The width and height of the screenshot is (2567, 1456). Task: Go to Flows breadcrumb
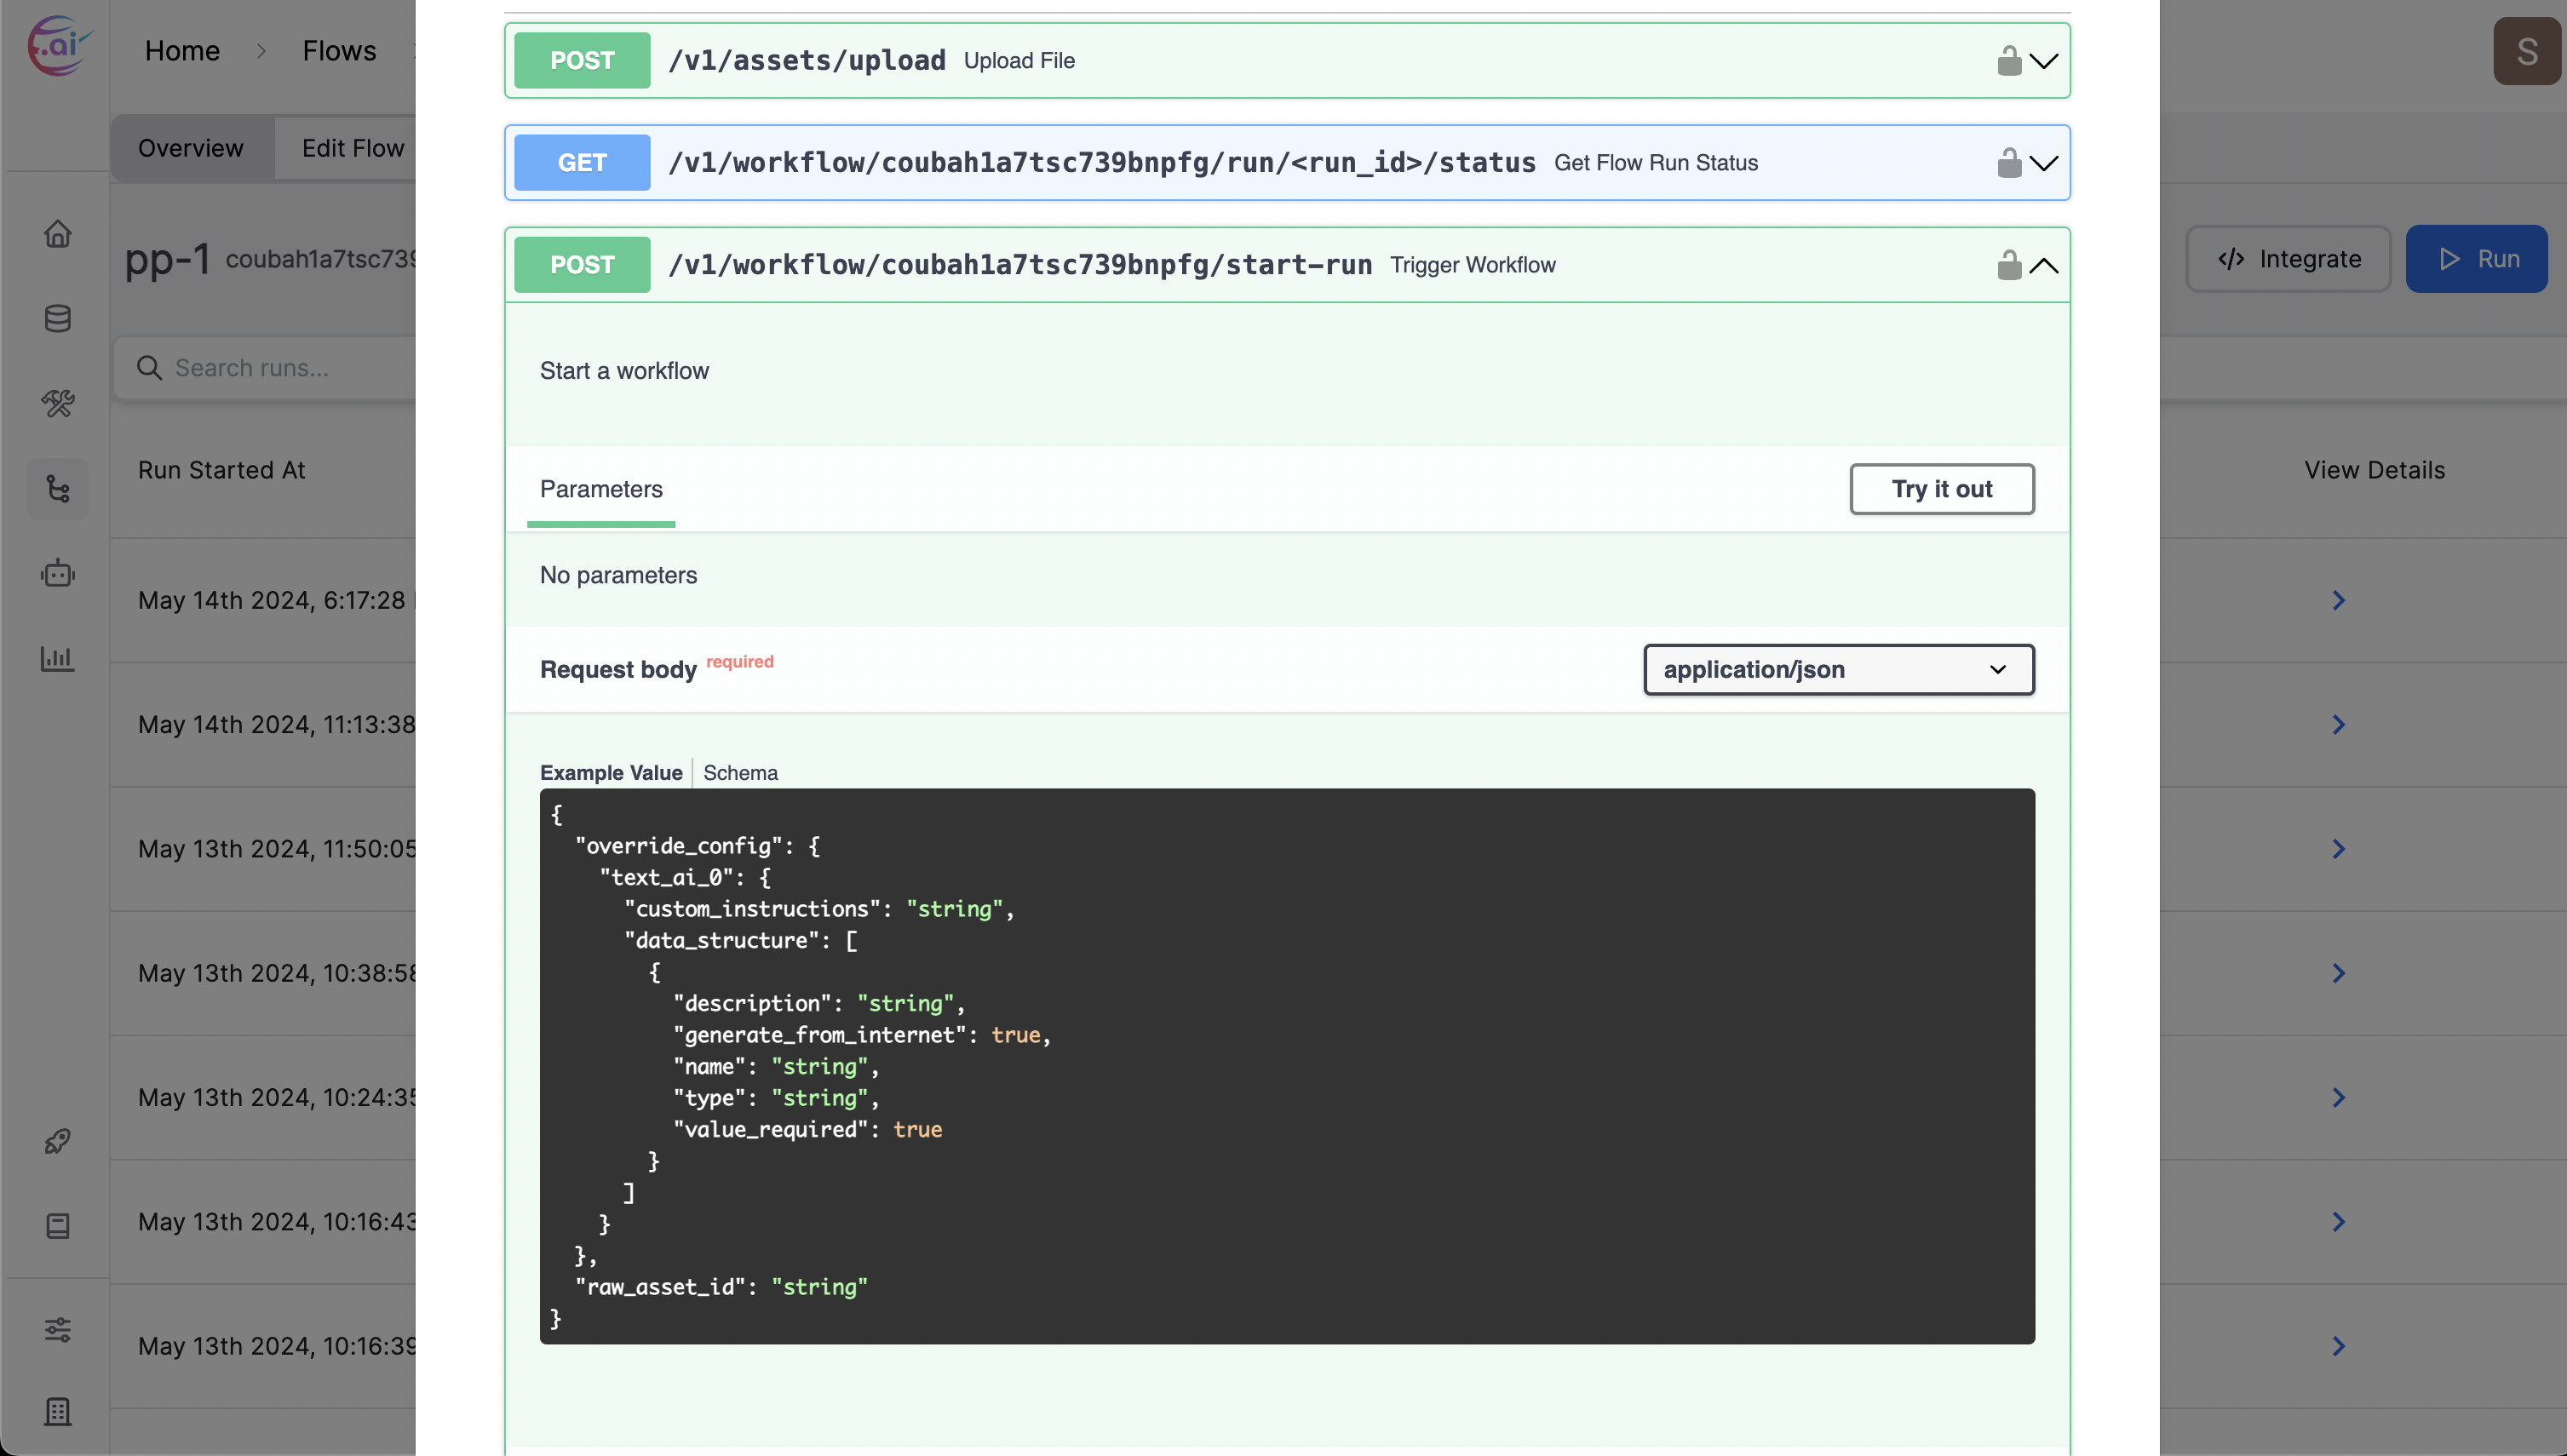[x=339, y=51]
